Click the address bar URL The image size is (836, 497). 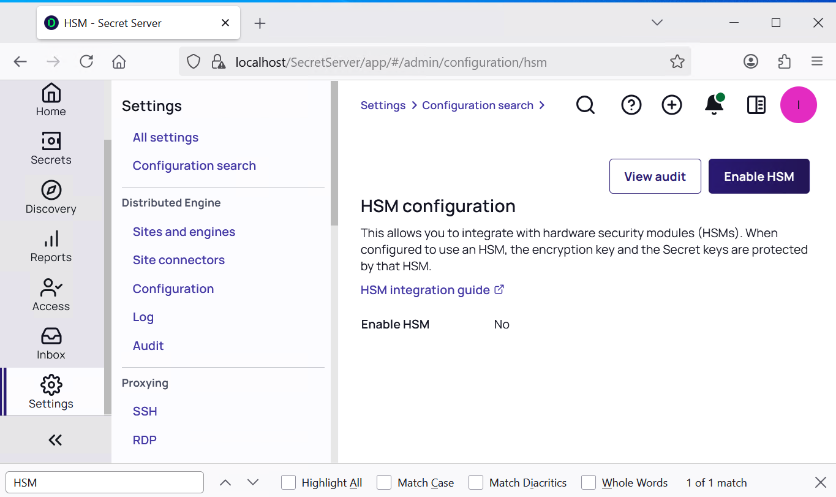(x=391, y=63)
